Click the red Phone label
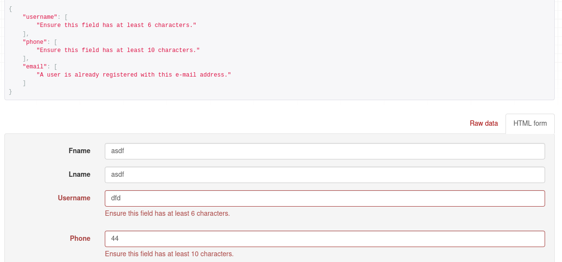 pyautogui.click(x=80, y=238)
